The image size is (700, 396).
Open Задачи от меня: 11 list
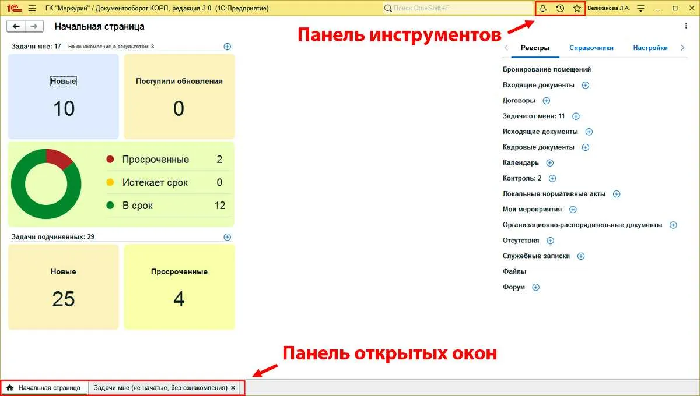tap(534, 116)
